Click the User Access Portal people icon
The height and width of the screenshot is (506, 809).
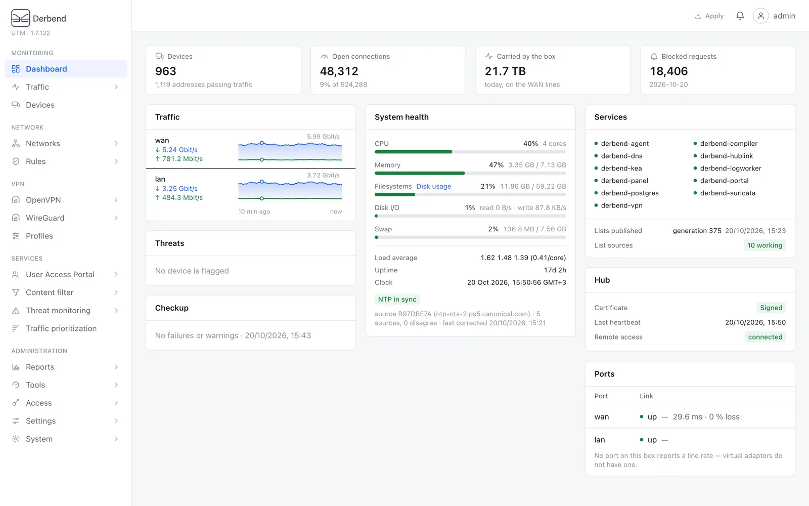click(x=16, y=274)
